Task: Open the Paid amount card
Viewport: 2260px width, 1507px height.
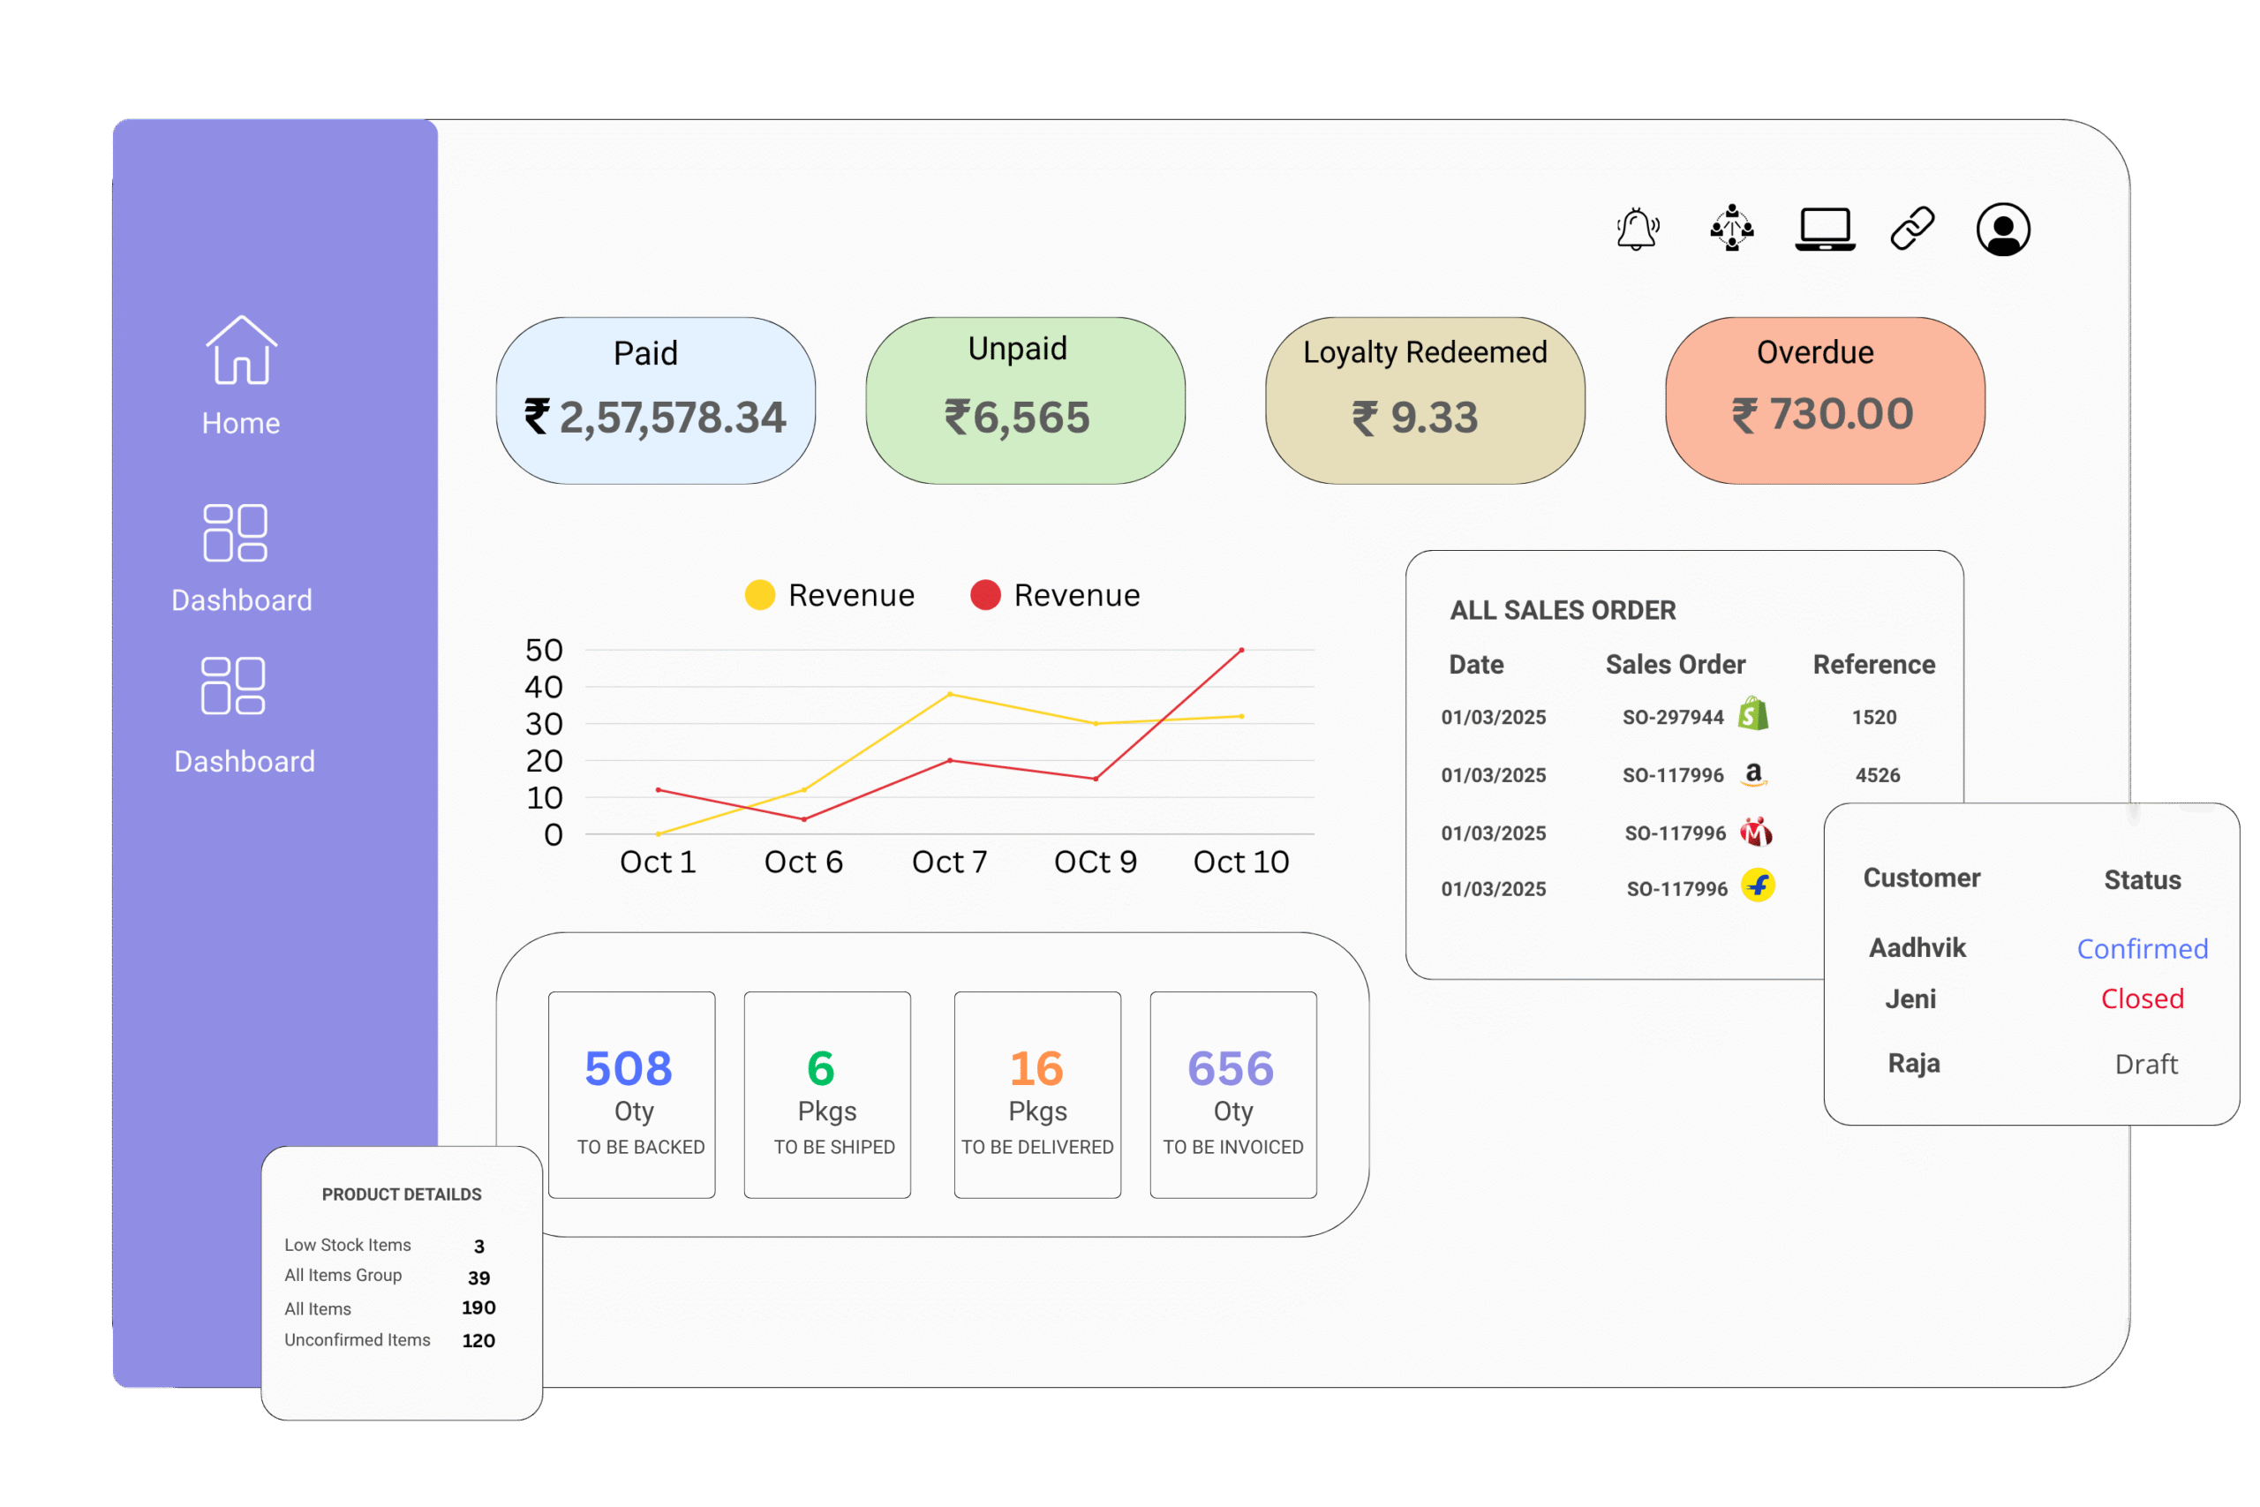Action: (x=655, y=401)
